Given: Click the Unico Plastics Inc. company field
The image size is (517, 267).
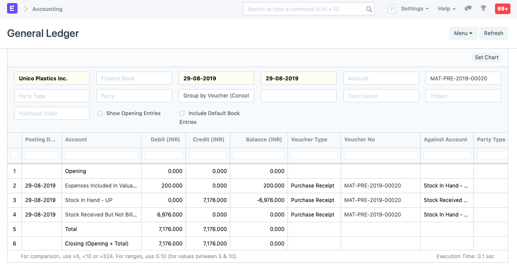Looking at the screenshot, I should [51, 78].
